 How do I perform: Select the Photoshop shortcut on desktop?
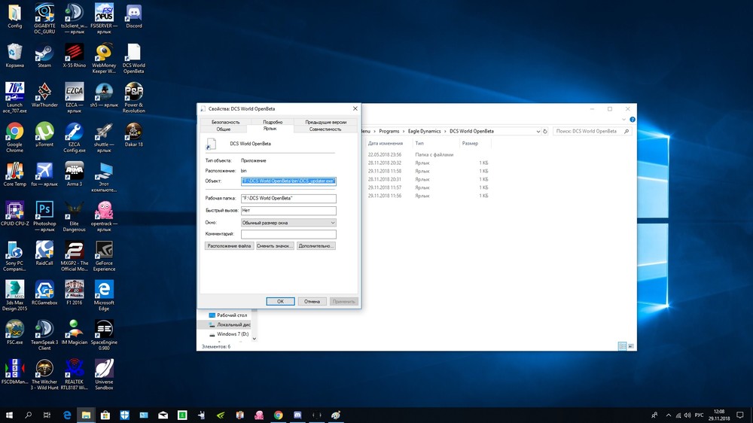point(44,211)
